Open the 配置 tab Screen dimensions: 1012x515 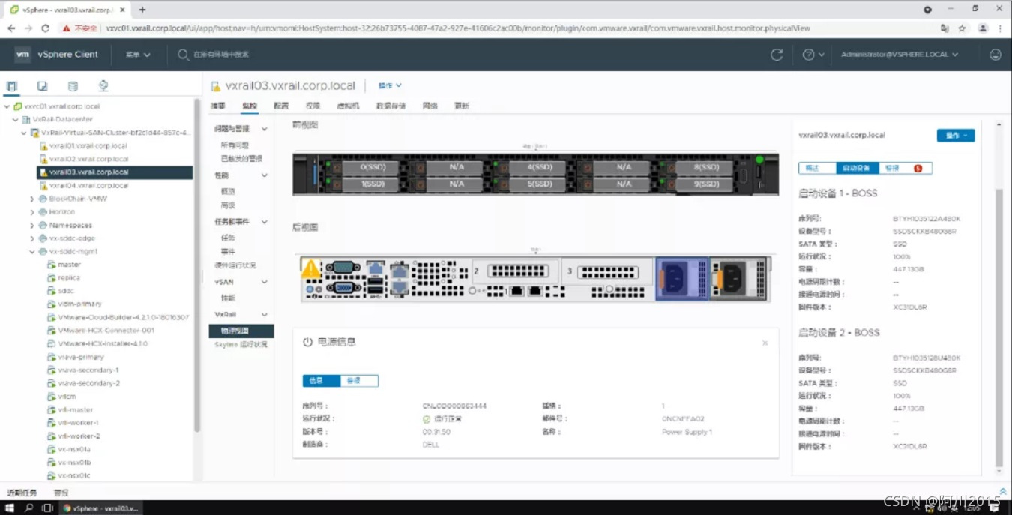point(281,106)
